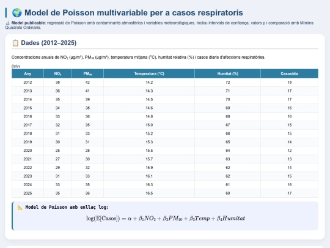The image size is (330, 248).
Task: Click the year cell 2023
Action: point(28,176)
